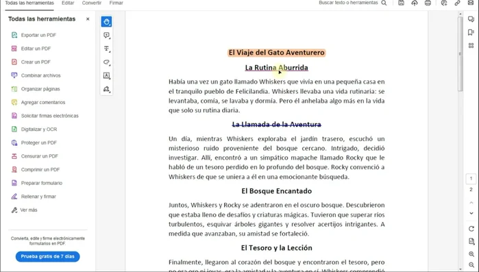Image resolution: width=479 pixels, height=272 pixels.
Task: Click heading El Bosque Encantado
Action: (x=276, y=191)
